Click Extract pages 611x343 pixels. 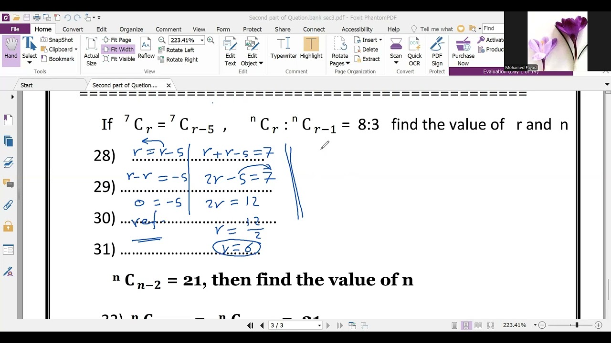(x=367, y=59)
